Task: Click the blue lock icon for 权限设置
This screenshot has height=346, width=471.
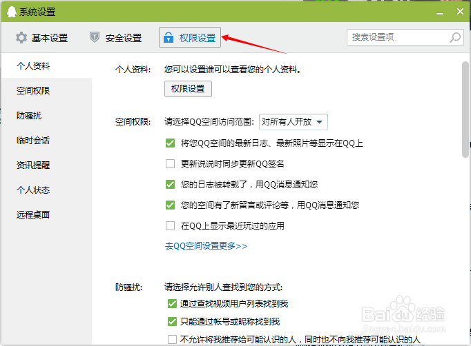Action: [x=169, y=37]
